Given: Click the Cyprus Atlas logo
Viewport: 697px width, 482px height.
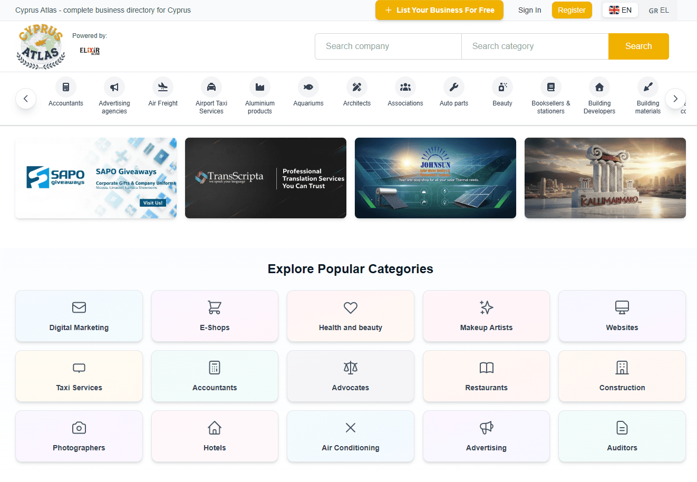Looking at the screenshot, I should coord(41,47).
